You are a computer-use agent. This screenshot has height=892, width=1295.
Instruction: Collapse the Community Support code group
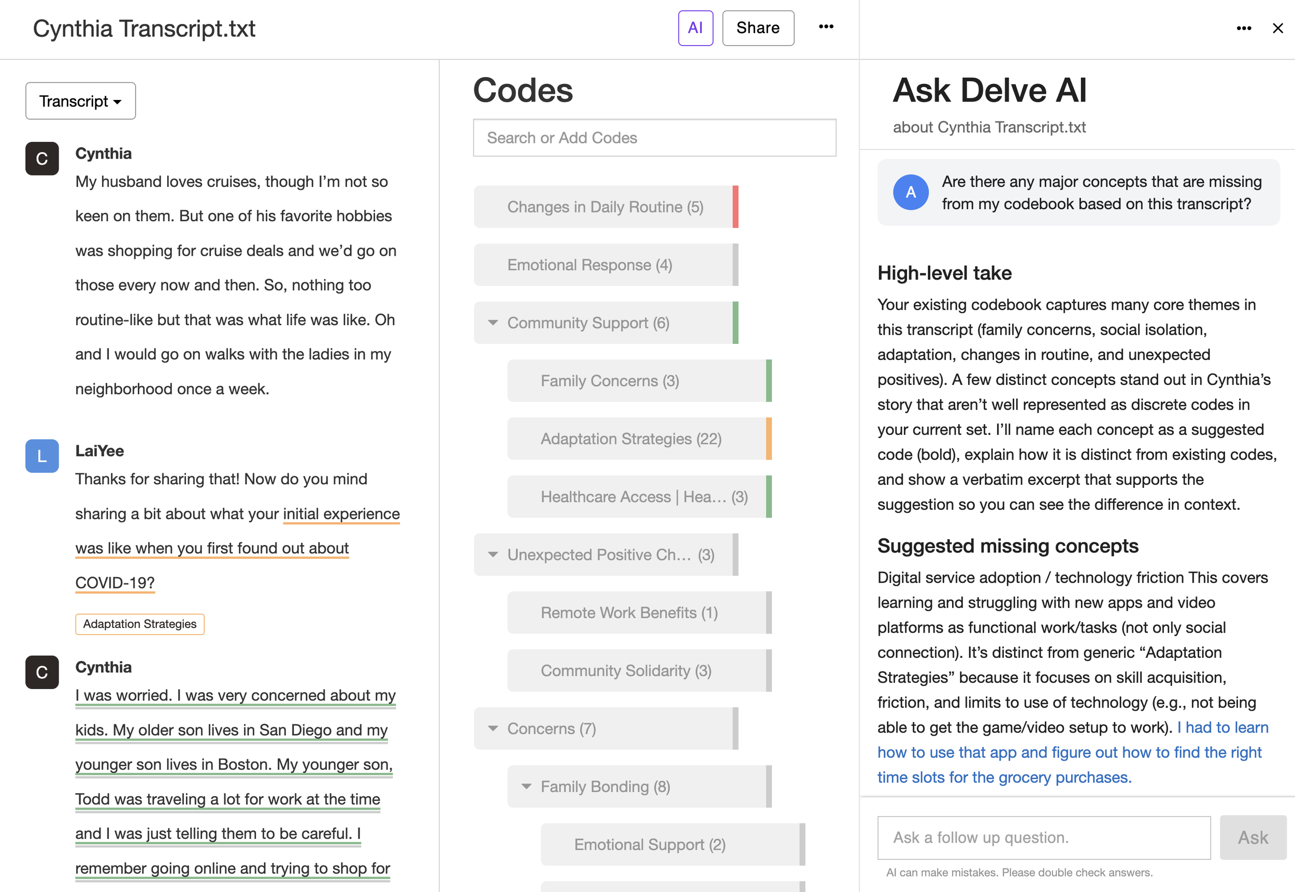tap(493, 323)
